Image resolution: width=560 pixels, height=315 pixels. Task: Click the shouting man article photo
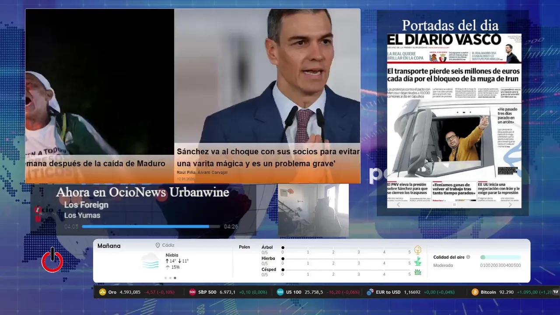tap(100, 82)
